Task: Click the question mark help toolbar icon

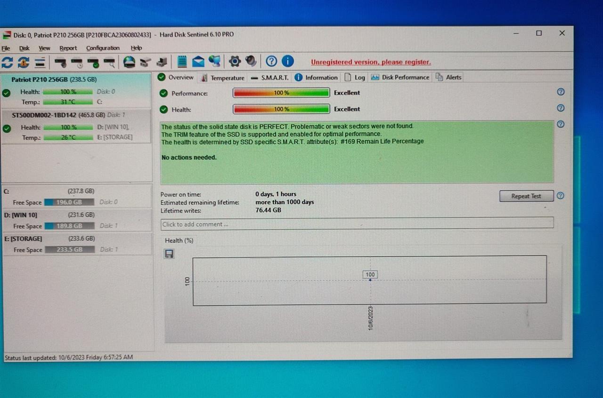Action: [271, 61]
